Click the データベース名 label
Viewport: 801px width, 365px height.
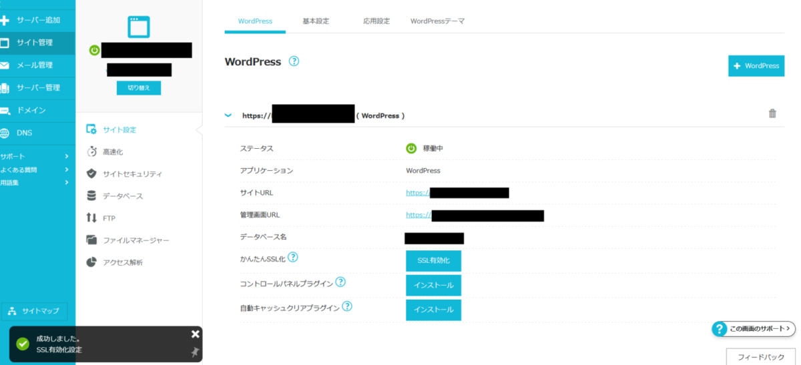tap(263, 237)
